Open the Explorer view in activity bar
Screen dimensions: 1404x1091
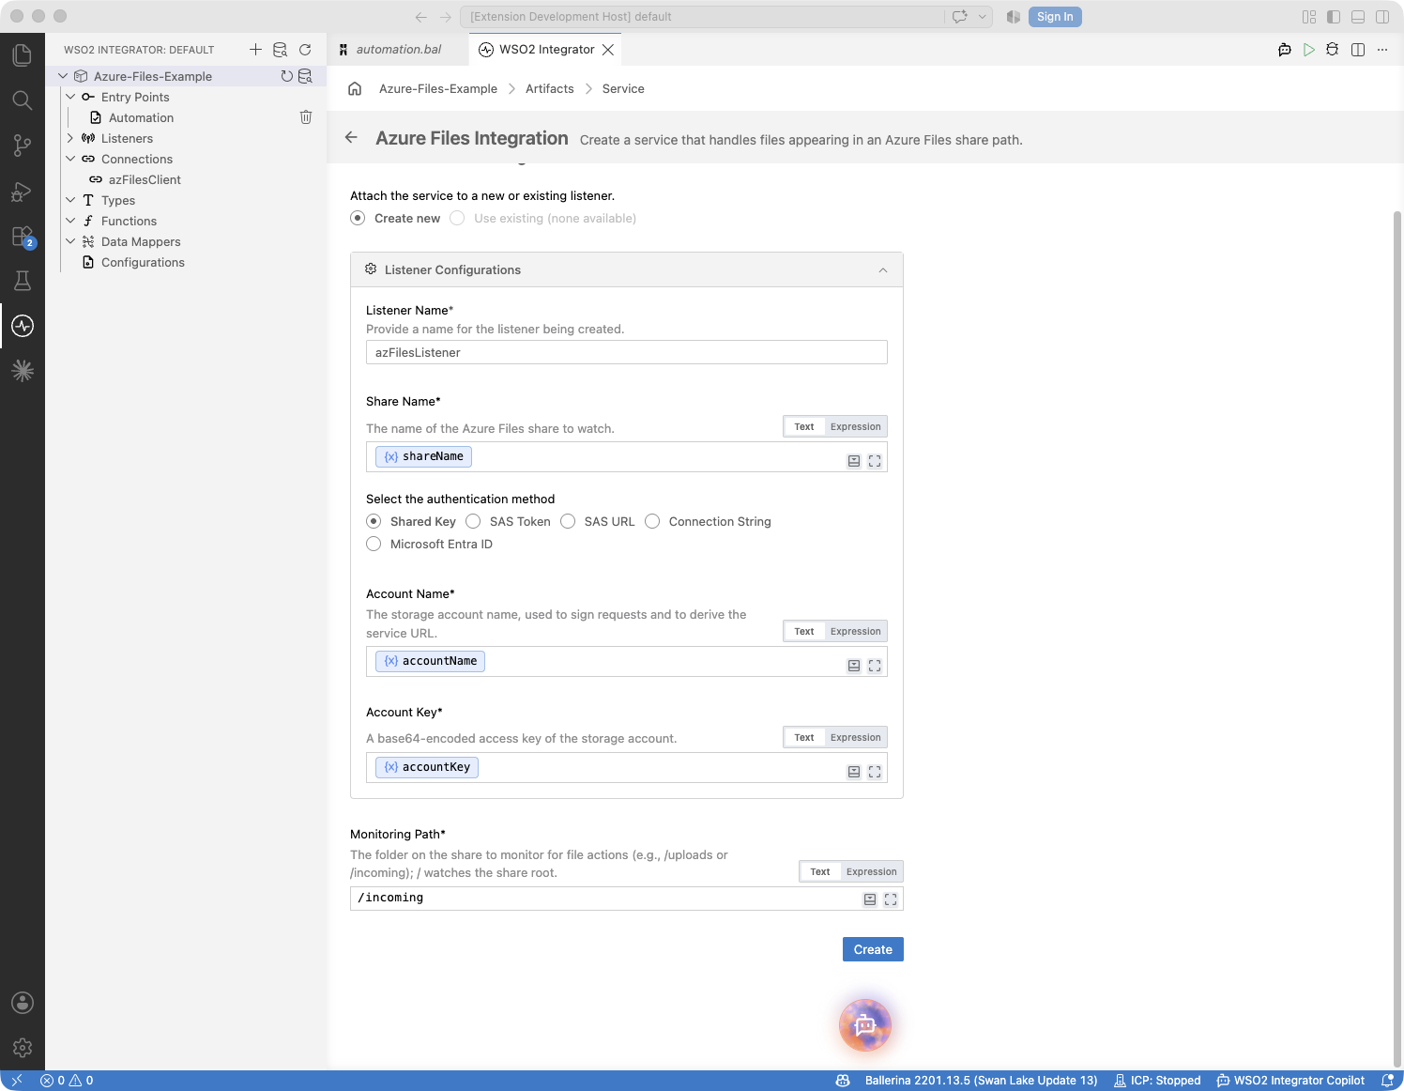(23, 55)
